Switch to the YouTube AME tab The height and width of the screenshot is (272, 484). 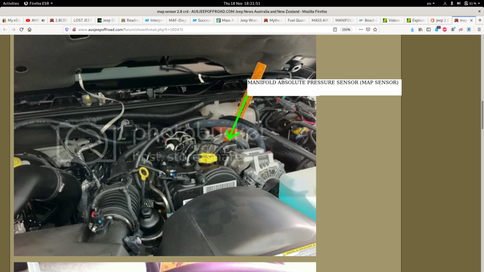[33, 20]
